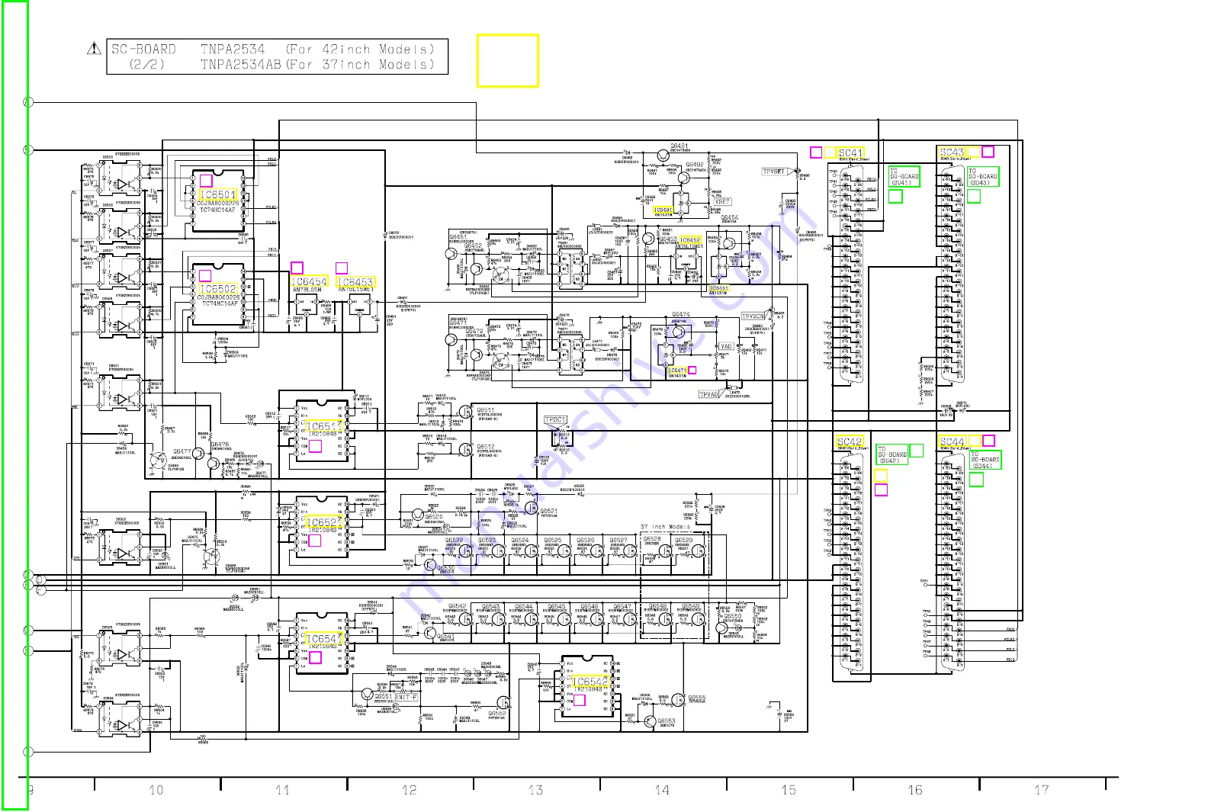Click grid column number 16 on the ruler
This screenshot has width=1208, height=812.
pos(915,790)
